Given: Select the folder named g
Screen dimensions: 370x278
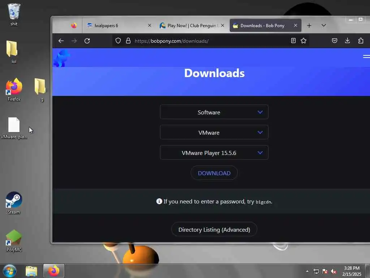Looking at the screenshot, I should (x=40, y=90).
